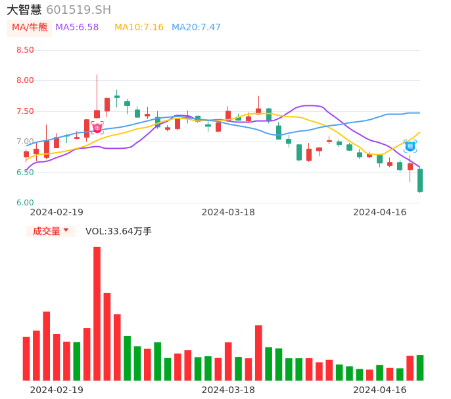
Task: Click the MA20:7.47 legend label
Action: point(196,28)
